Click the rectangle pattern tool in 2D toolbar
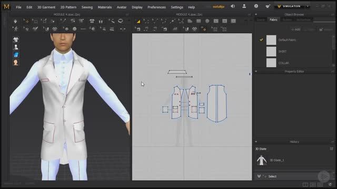 tap(199, 21)
